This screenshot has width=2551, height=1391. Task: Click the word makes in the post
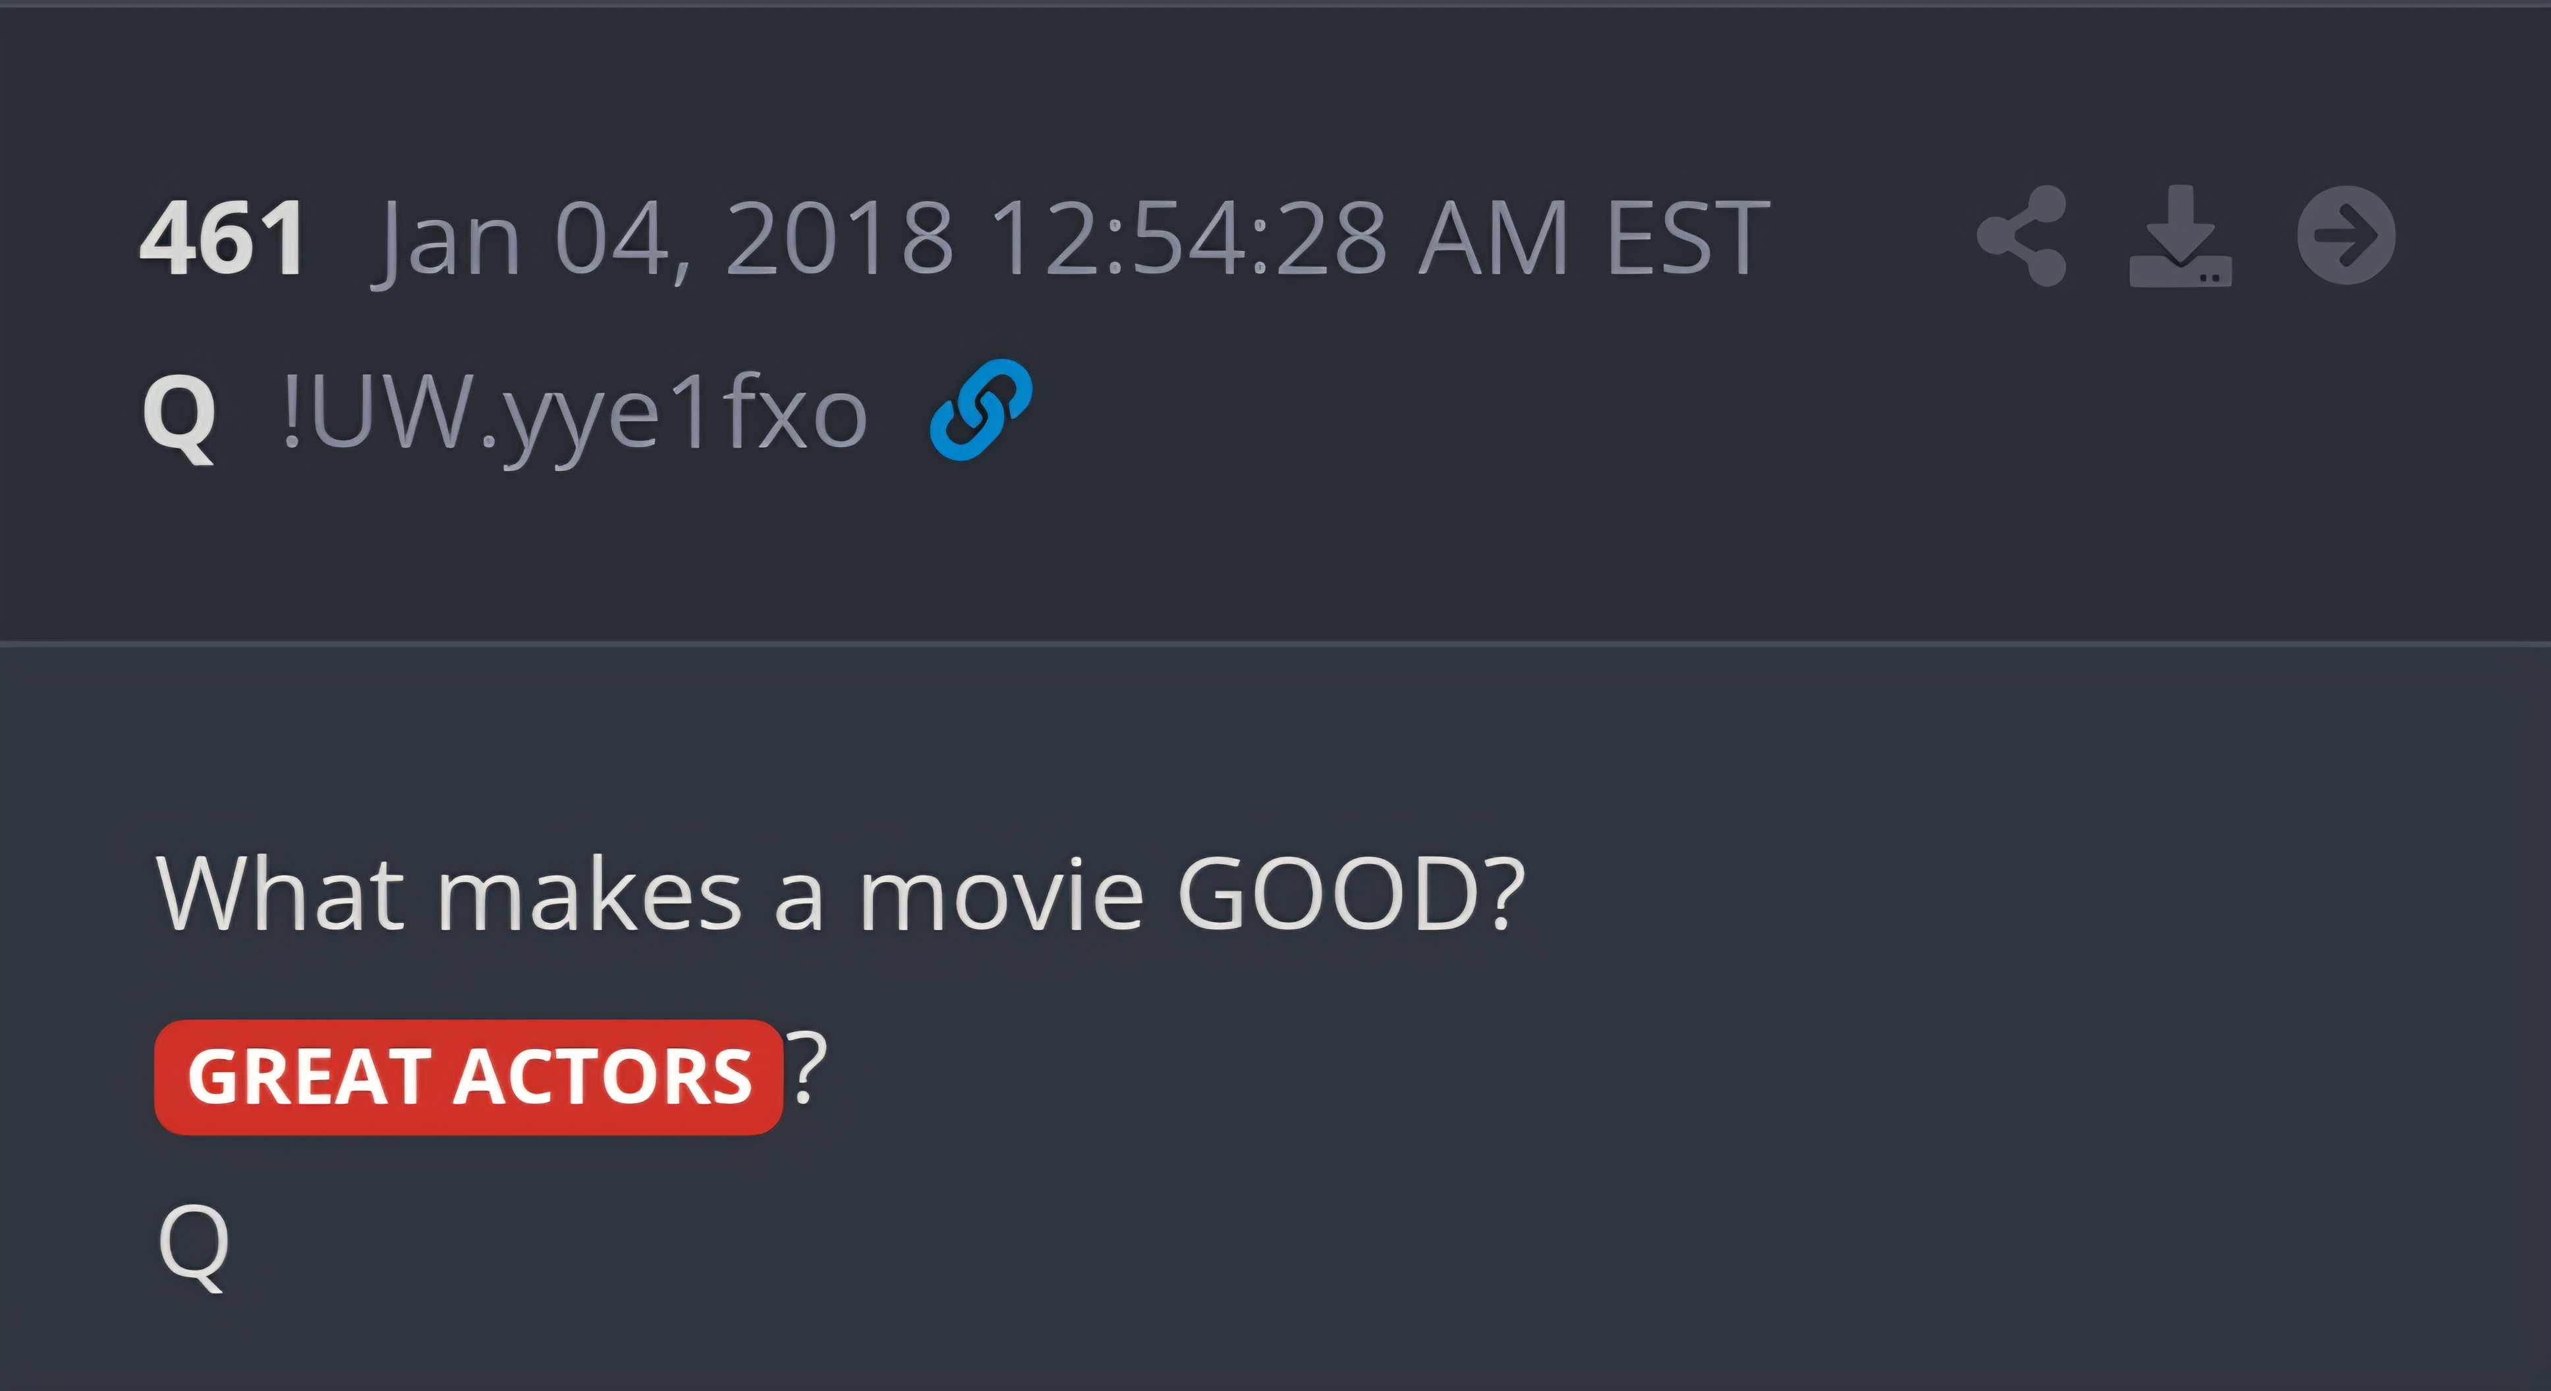(589, 894)
